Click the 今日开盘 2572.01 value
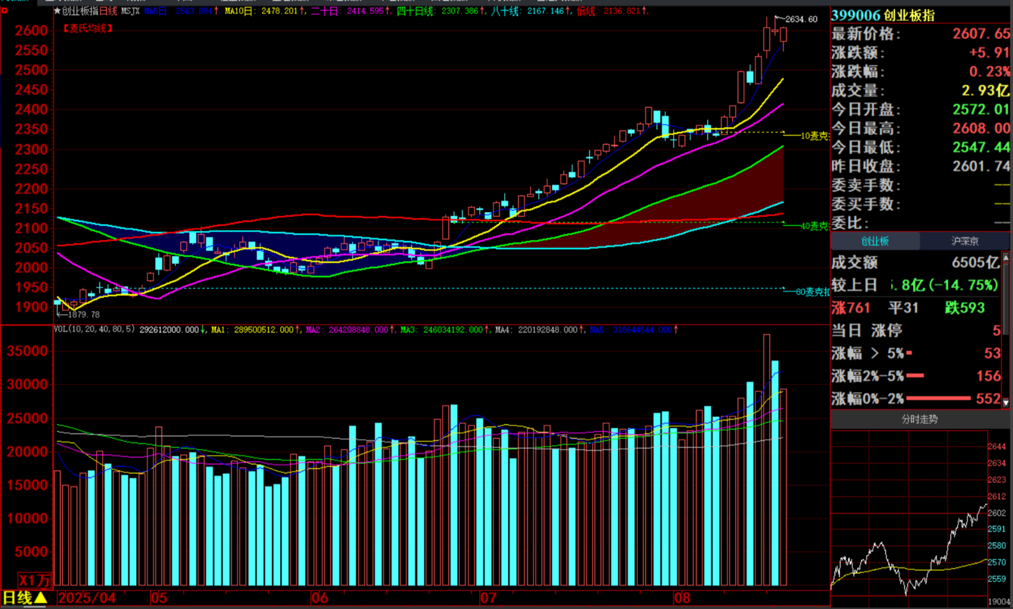This screenshot has height=609, width=1013. coord(981,109)
